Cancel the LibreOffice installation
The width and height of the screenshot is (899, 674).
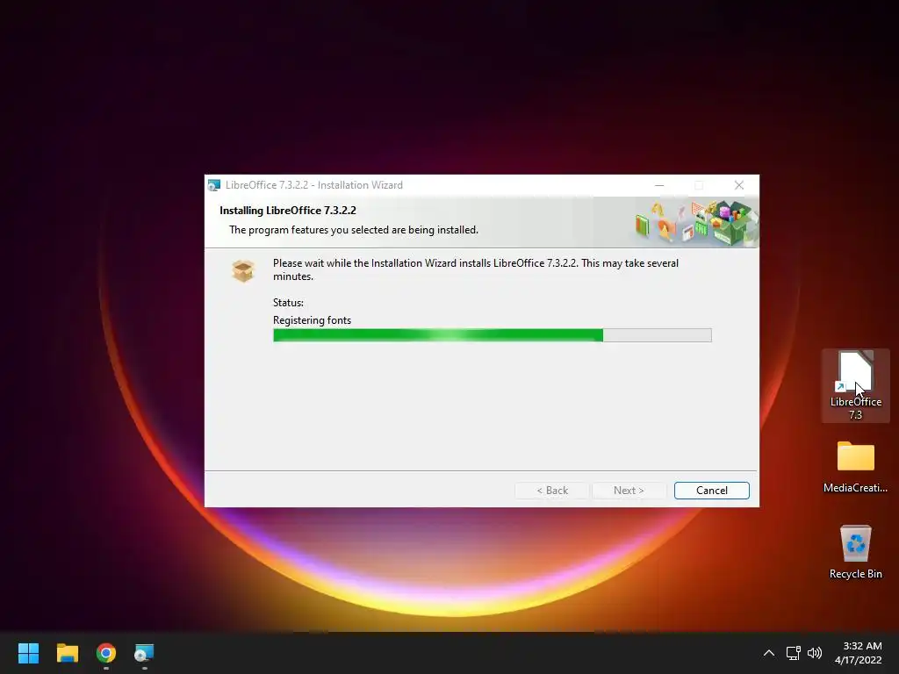711,491
